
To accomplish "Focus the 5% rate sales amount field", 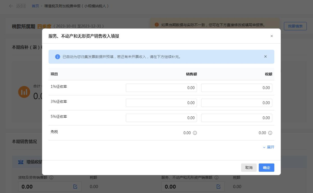I will point(161,118).
